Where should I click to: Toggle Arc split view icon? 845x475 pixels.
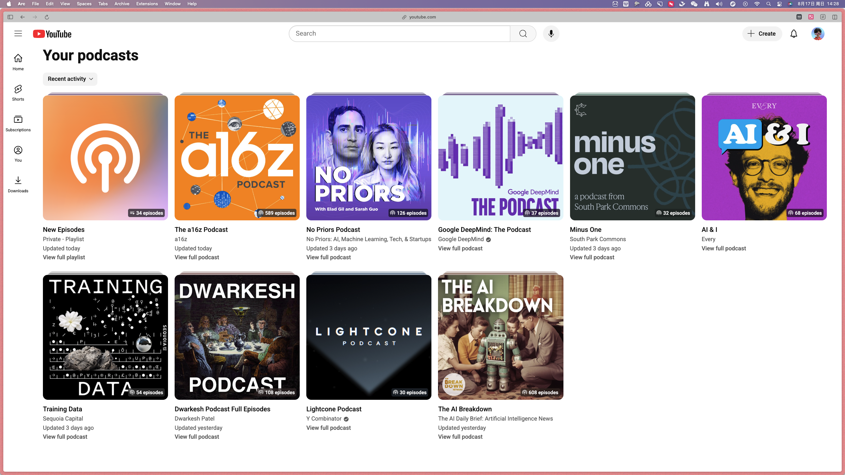[835, 17]
